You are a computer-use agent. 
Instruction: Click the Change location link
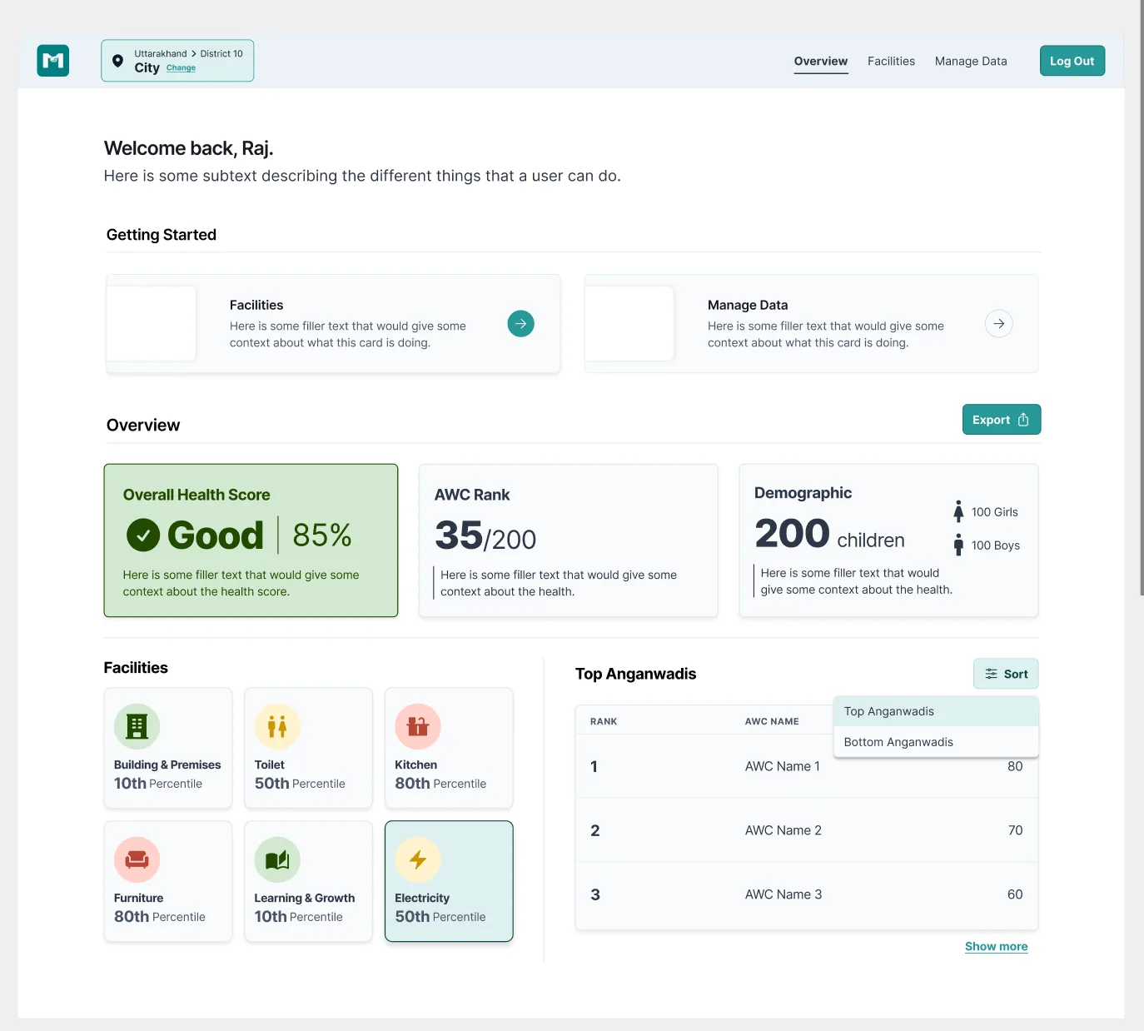(181, 68)
